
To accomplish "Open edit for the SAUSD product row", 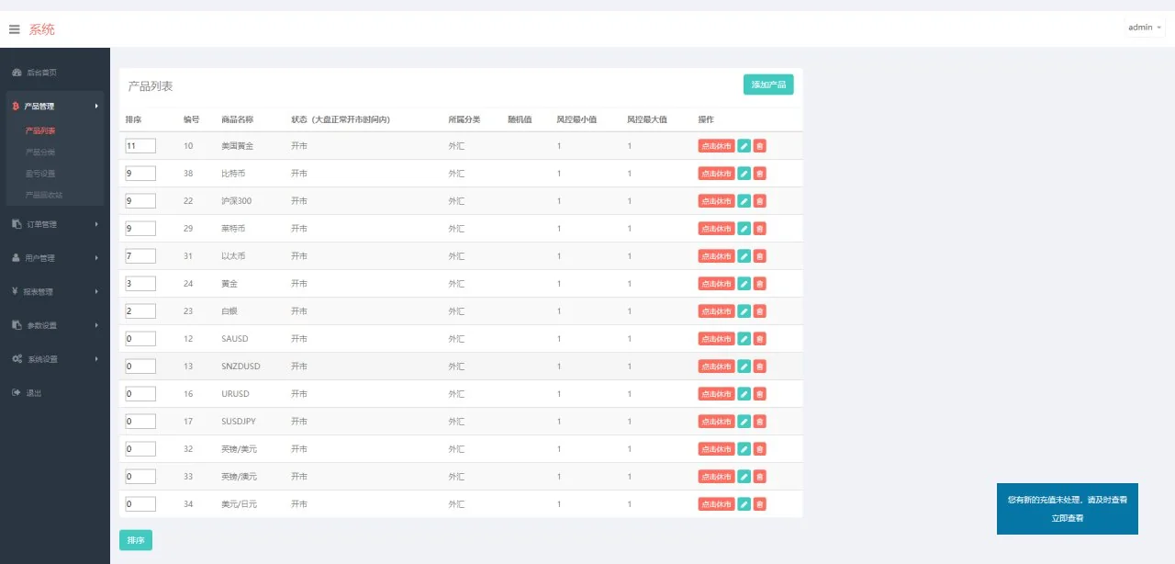I will (x=744, y=339).
